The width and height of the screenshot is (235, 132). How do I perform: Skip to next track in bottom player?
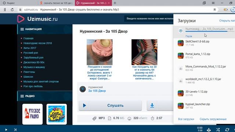(15, 130)
